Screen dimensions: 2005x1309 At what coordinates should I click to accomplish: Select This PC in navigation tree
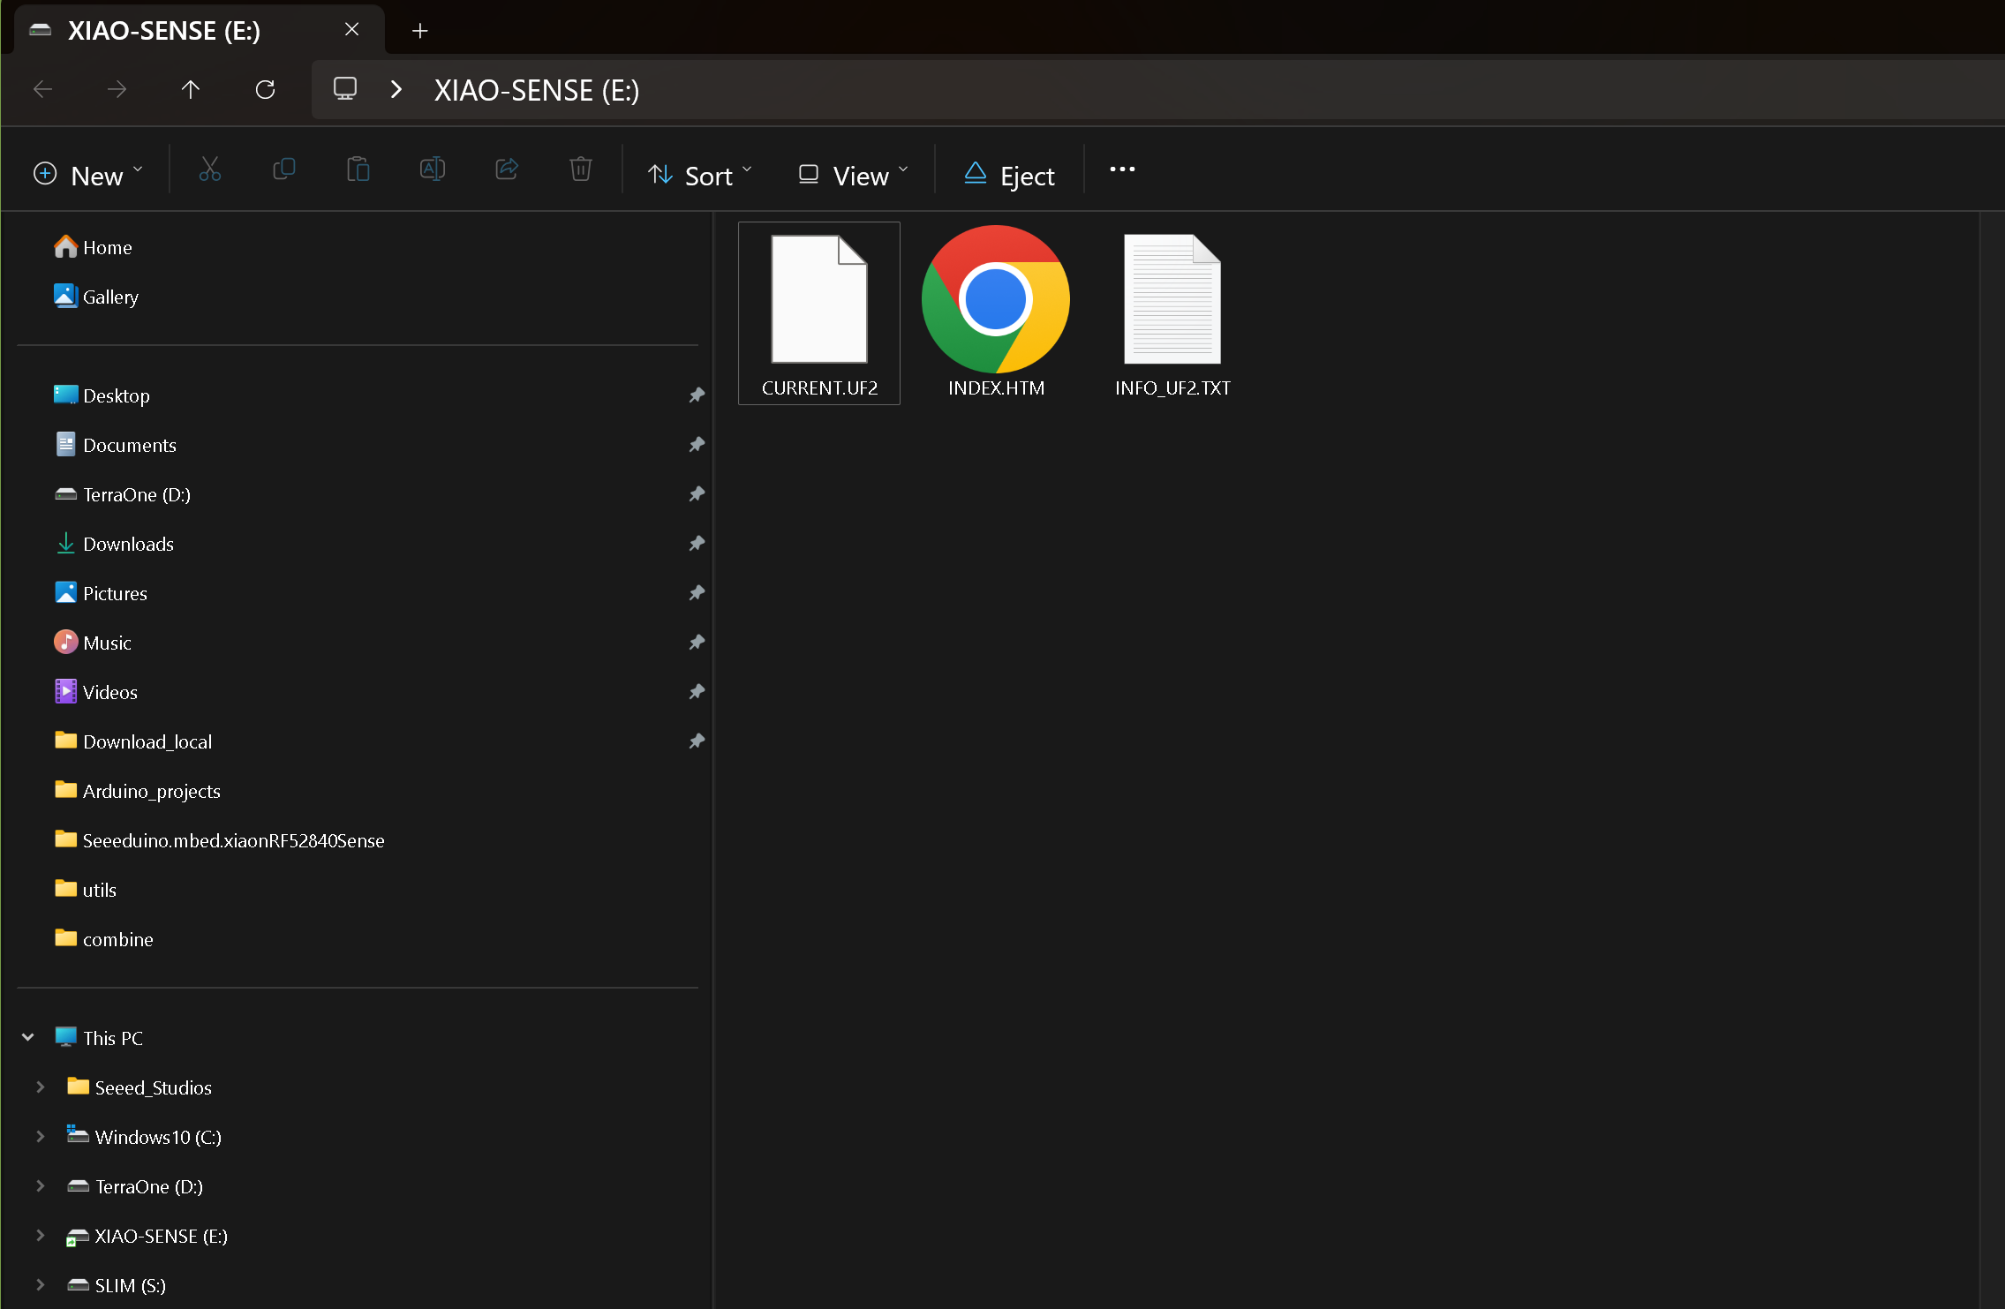pyautogui.click(x=98, y=1038)
